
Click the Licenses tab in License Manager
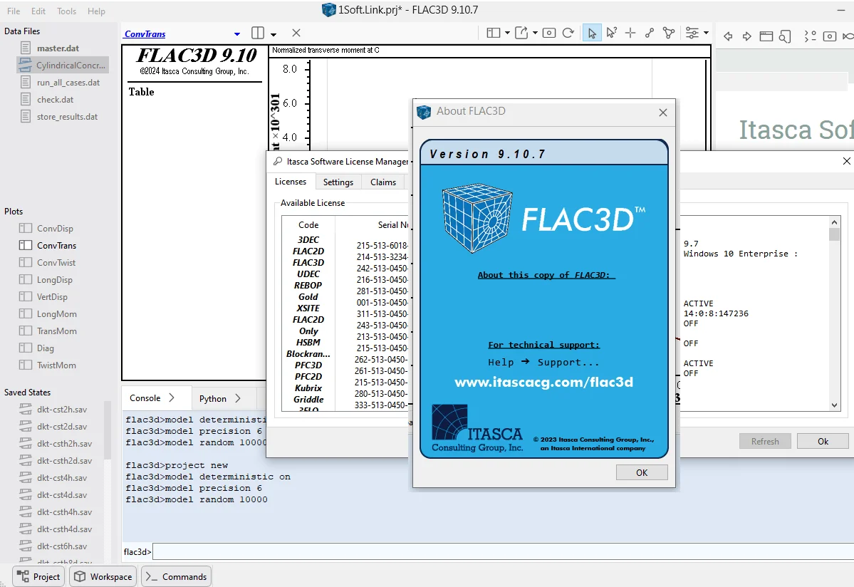[291, 182]
